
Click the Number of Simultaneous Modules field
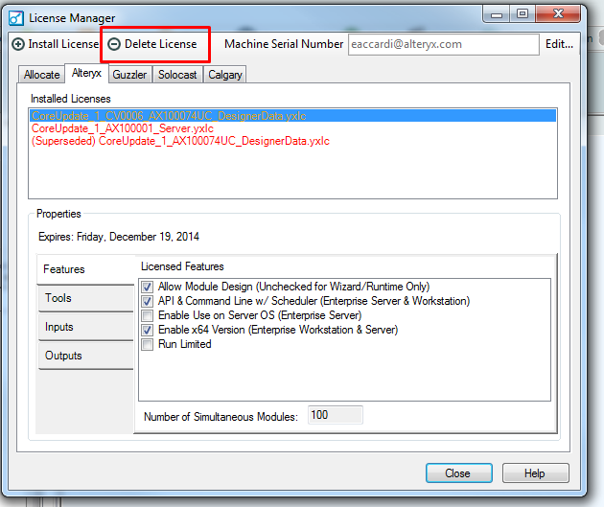point(336,415)
